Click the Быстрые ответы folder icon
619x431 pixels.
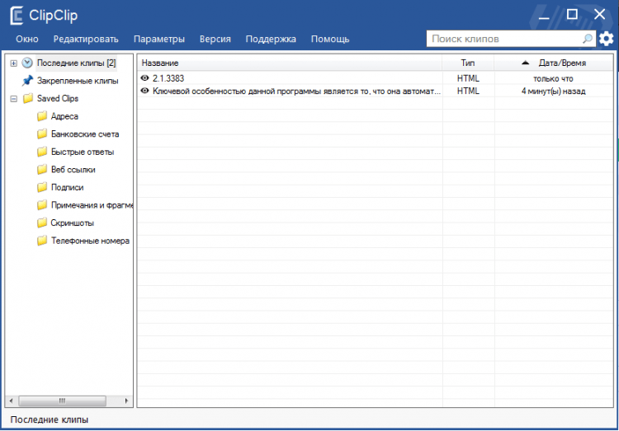tap(42, 152)
